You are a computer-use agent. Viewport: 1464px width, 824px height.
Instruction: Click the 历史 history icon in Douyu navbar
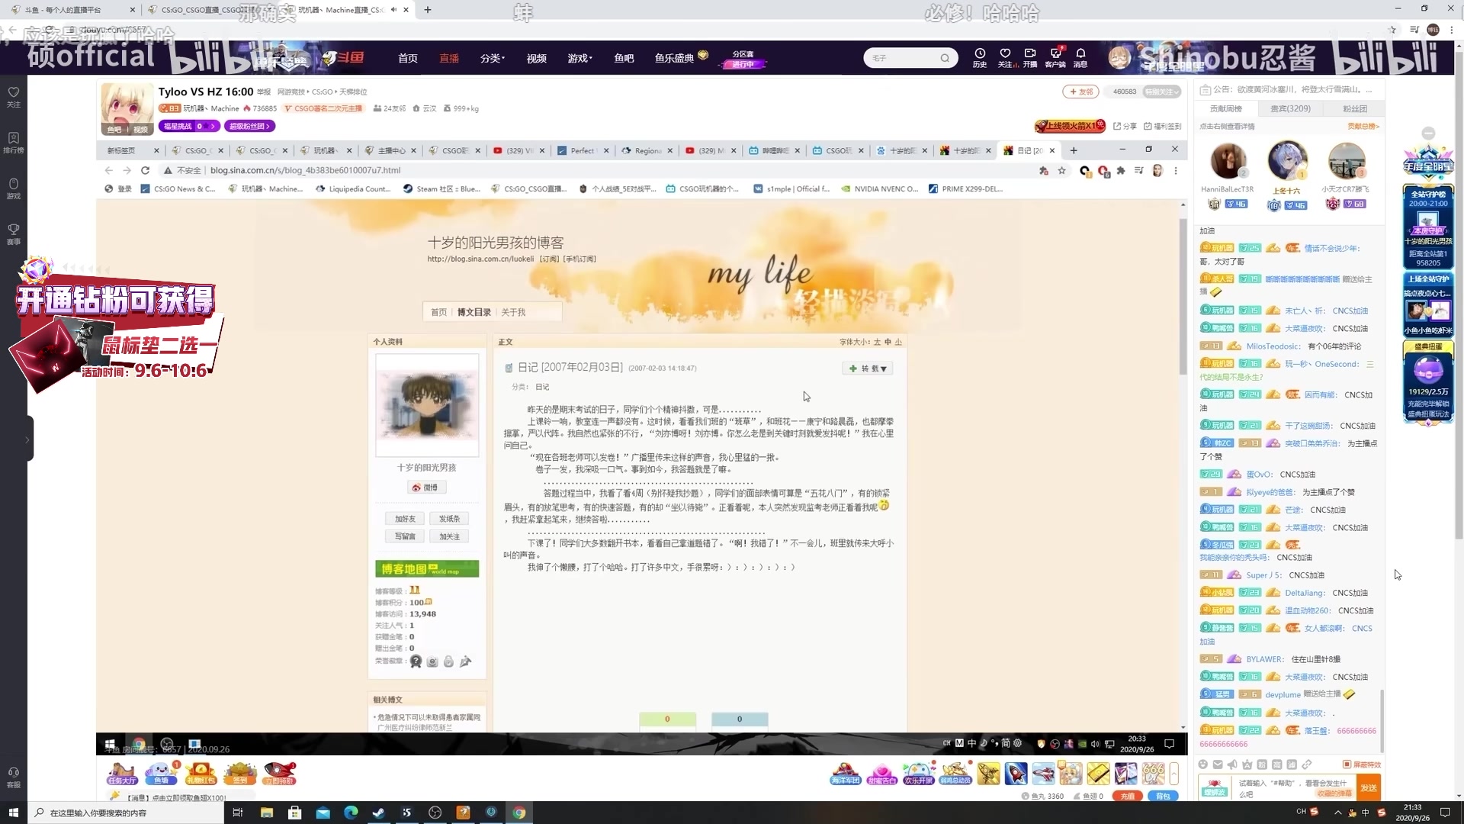pyautogui.click(x=980, y=57)
